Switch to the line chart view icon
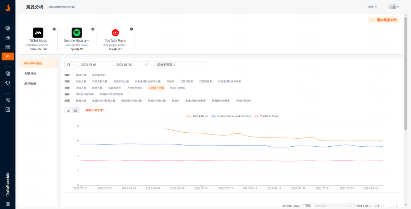 [x=68, y=110]
